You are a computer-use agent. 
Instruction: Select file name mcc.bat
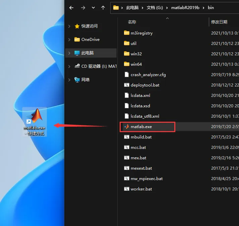point(138,148)
